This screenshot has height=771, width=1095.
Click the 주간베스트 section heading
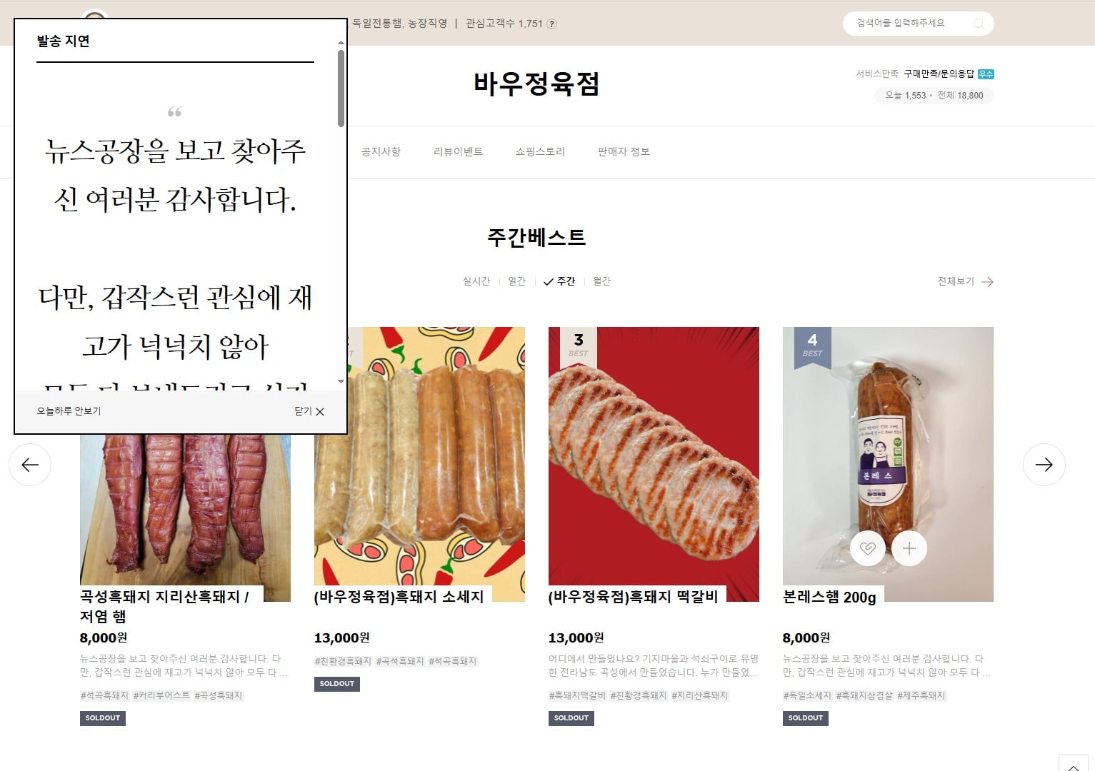536,237
